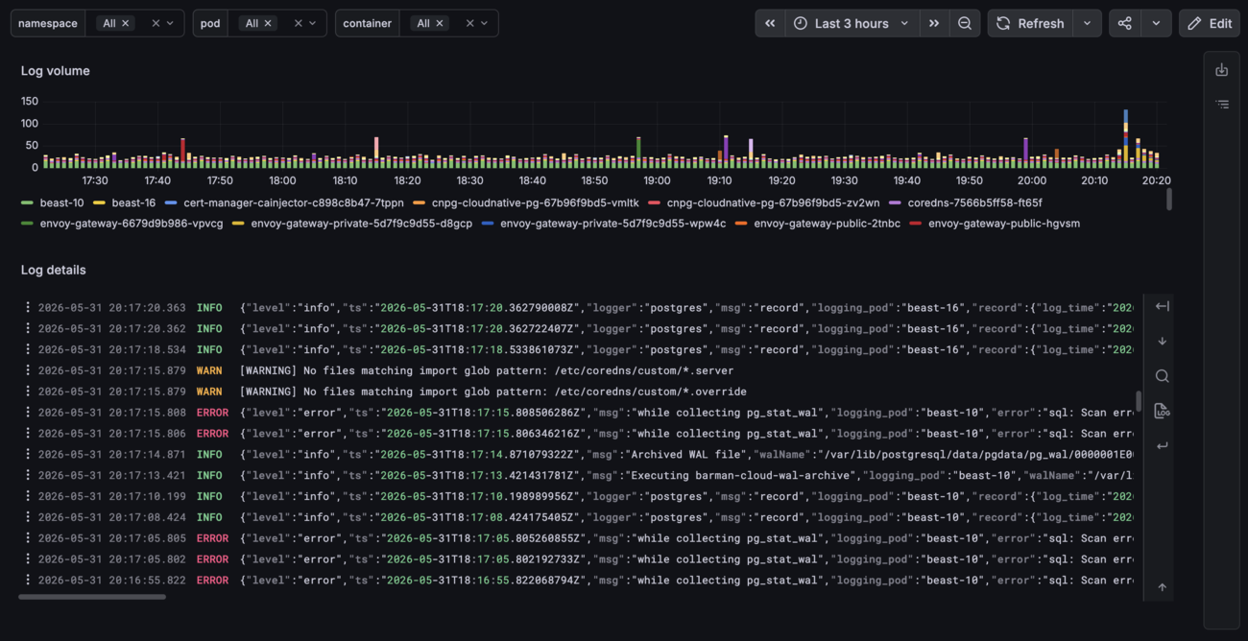Open the Log details panel title
1248x641 pixels.
coord(54,270)
